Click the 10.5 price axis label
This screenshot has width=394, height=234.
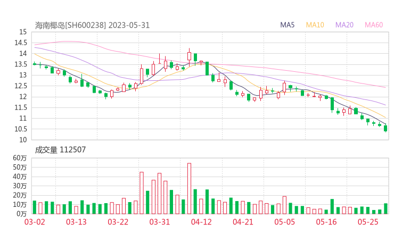21,129
